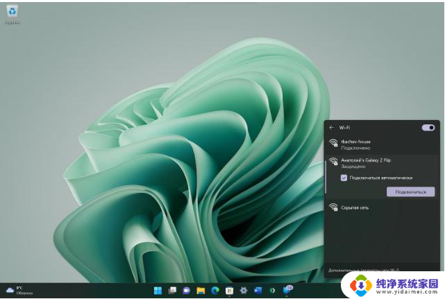Image resolution: width=445 pixels, height=299 pixels.
Task: Open Settings gear on the taskbar
Action: tap(244, 290)
